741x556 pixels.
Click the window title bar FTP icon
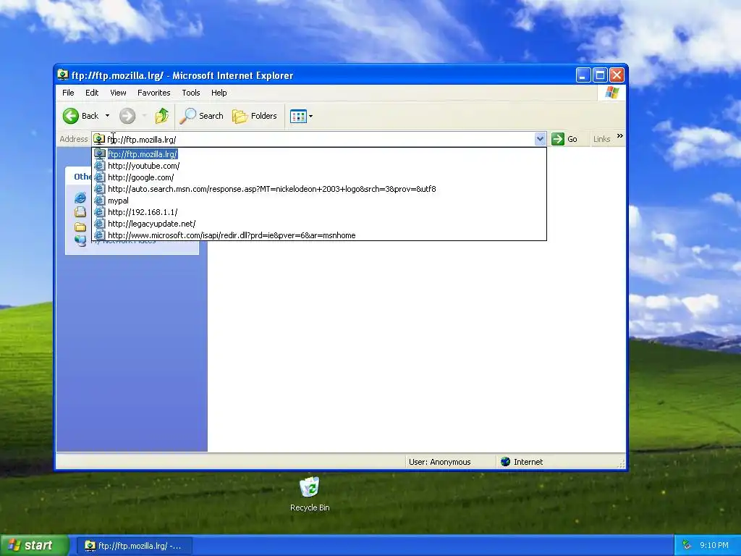pyautogui.click(x=62, y=75)
